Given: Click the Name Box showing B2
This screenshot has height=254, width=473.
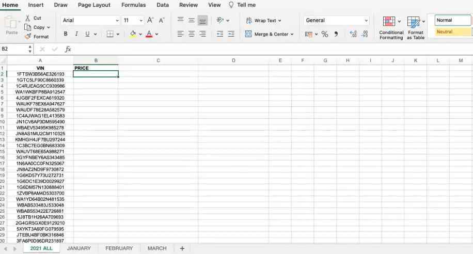Looking at the screenshot, I should pyautogui.click(x=14, y=49).
